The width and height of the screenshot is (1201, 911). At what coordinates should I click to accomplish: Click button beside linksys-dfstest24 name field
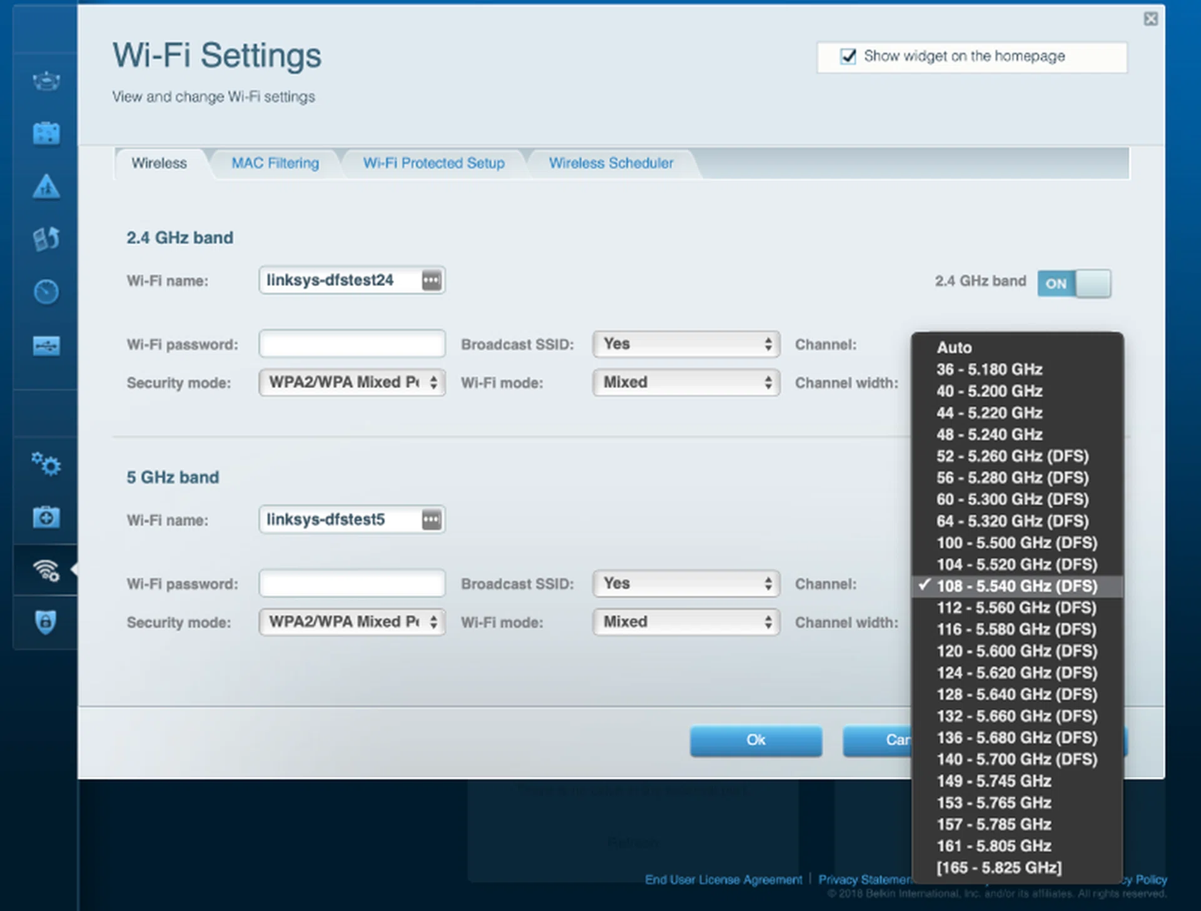click(431, 280)
